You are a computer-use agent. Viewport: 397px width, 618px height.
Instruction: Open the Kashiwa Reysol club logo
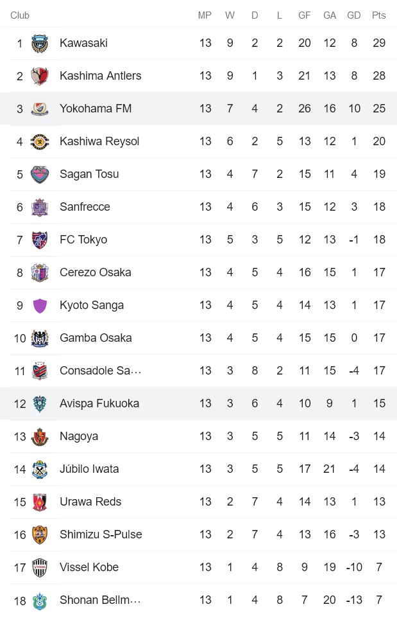click(40, 141)
